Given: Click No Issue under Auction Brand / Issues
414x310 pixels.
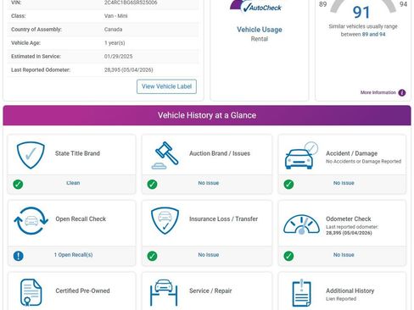Looking at the screenshot, I should (209, 183).
